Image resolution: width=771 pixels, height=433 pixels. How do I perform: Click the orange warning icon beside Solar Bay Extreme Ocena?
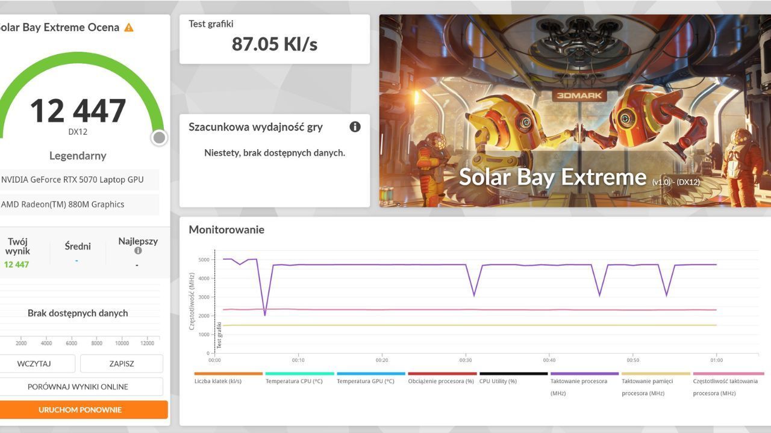pyautogui.click(x=129, y=28)
